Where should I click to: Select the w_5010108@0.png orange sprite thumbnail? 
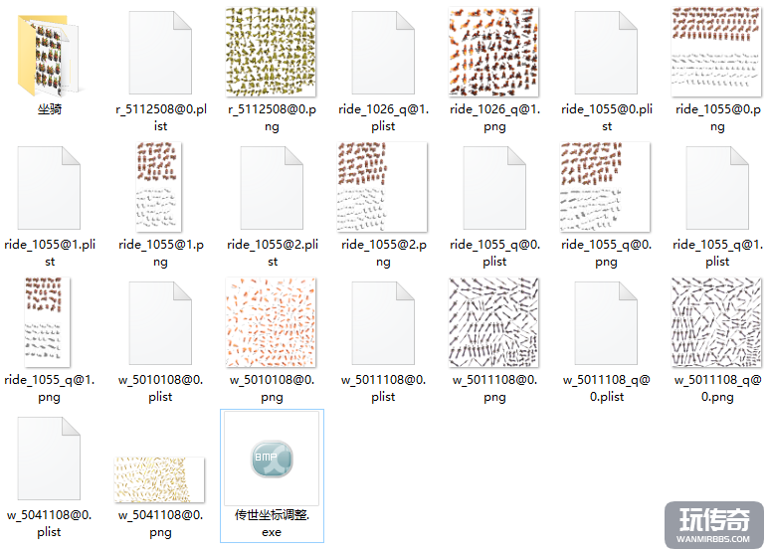[271, 322]
